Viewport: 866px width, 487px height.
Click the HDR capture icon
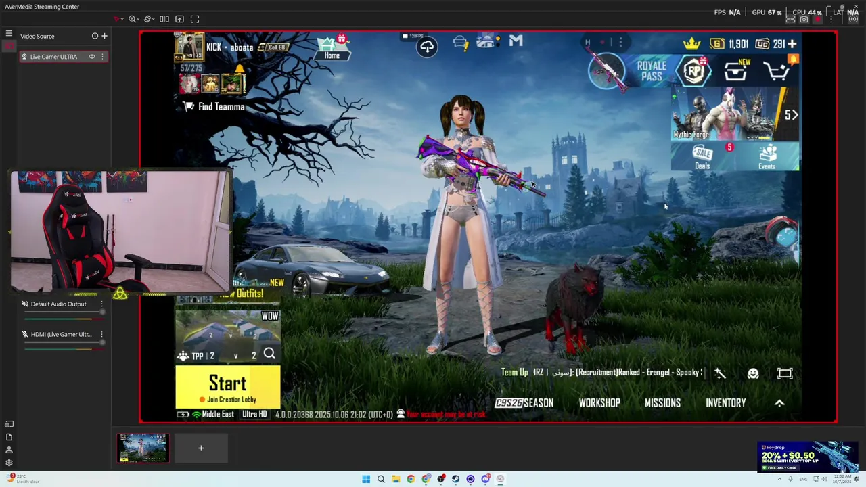tap(790, 20)
